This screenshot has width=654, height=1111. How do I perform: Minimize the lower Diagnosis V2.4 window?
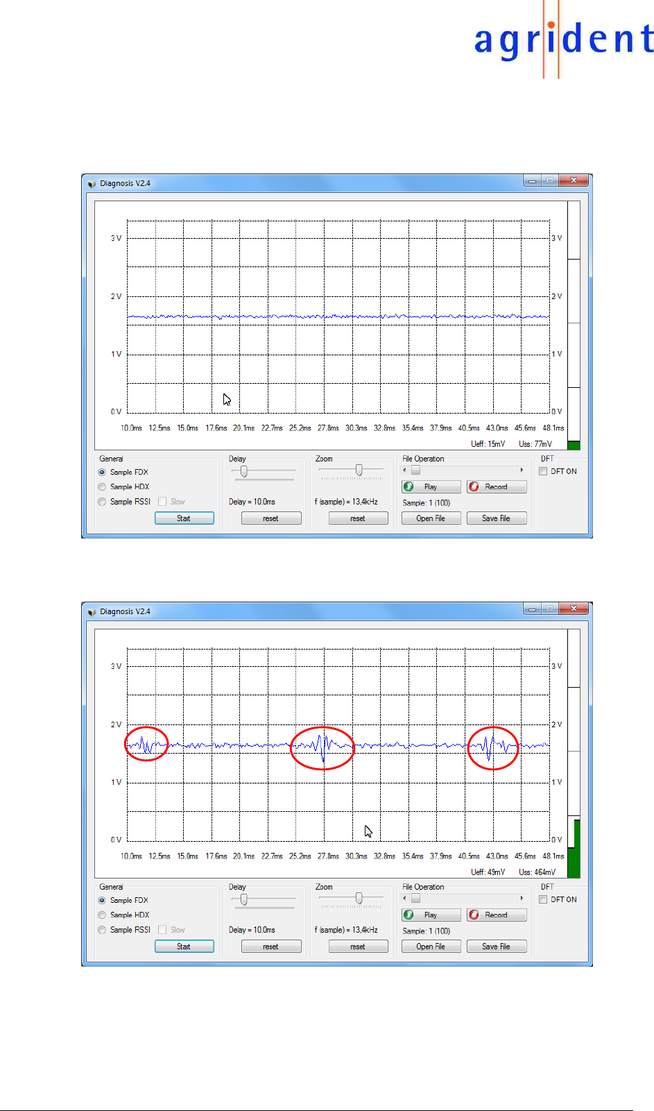[x=532, y=609]
